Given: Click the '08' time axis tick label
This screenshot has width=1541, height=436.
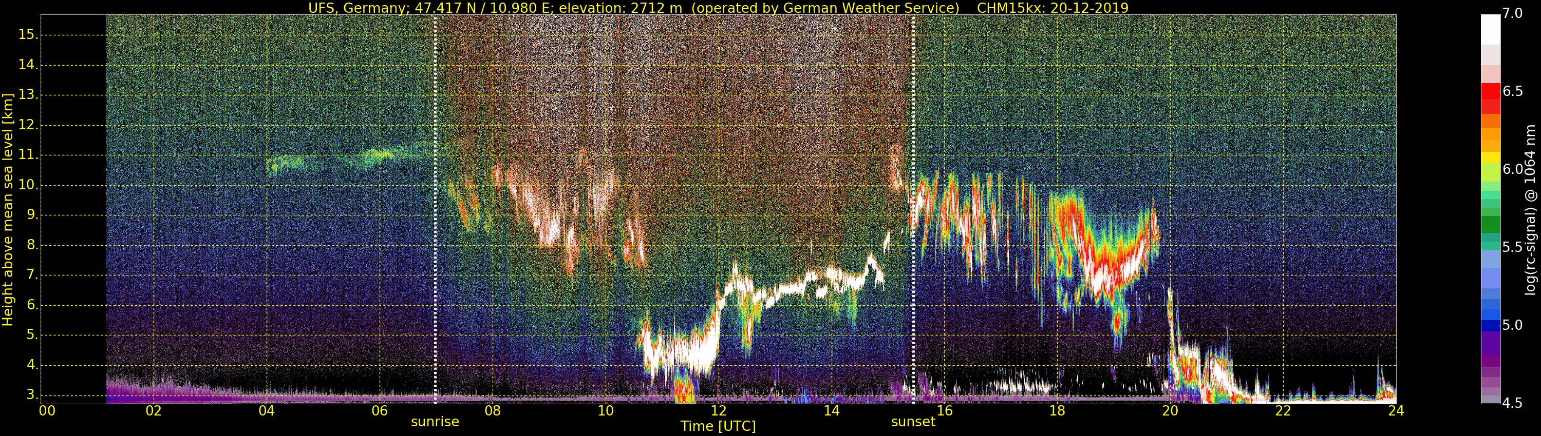Looking at the screenshot, I should [492, 411].
